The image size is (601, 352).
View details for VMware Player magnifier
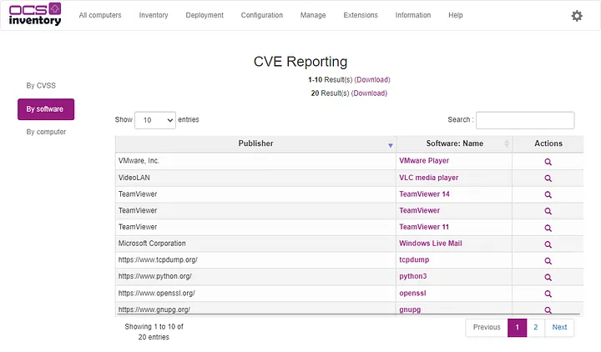(548, 162)
